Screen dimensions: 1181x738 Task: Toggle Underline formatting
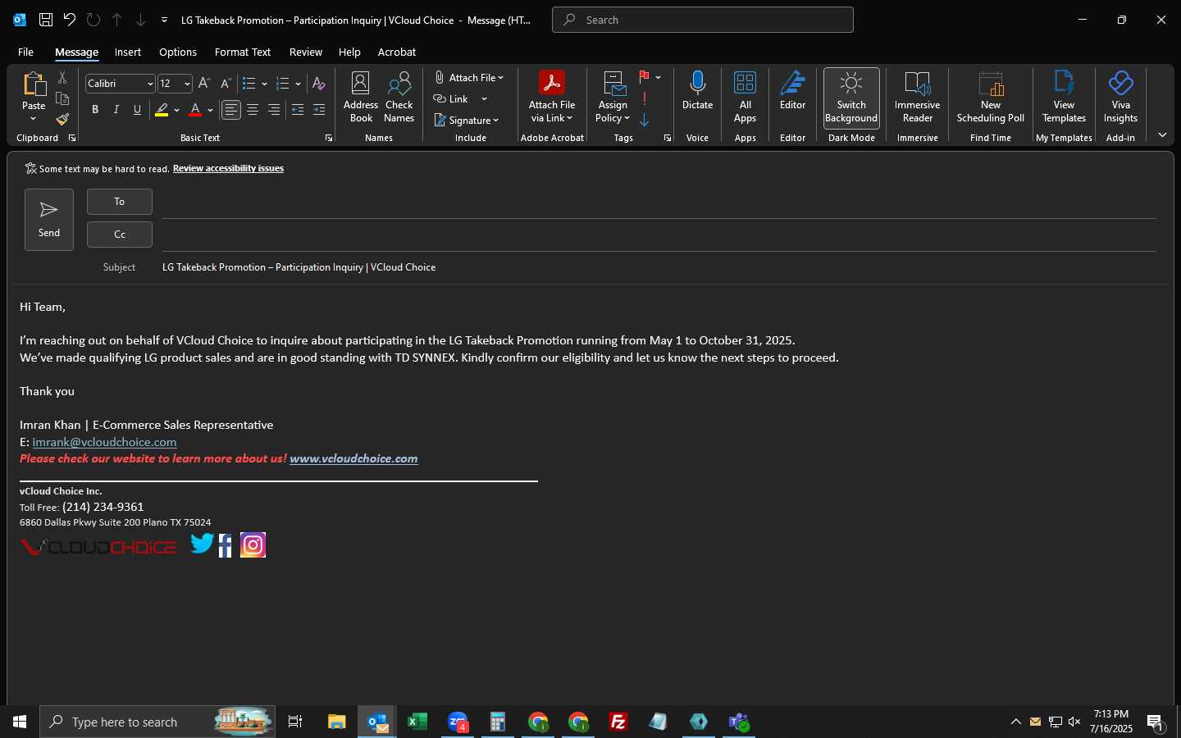137,110
